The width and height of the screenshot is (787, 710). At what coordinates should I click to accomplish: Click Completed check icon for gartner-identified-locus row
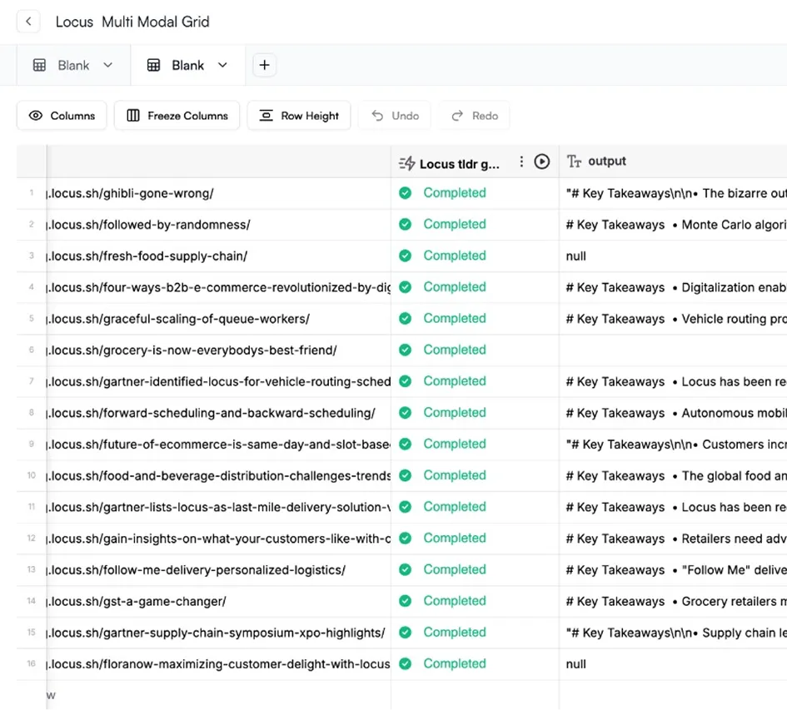click(405, 381)
